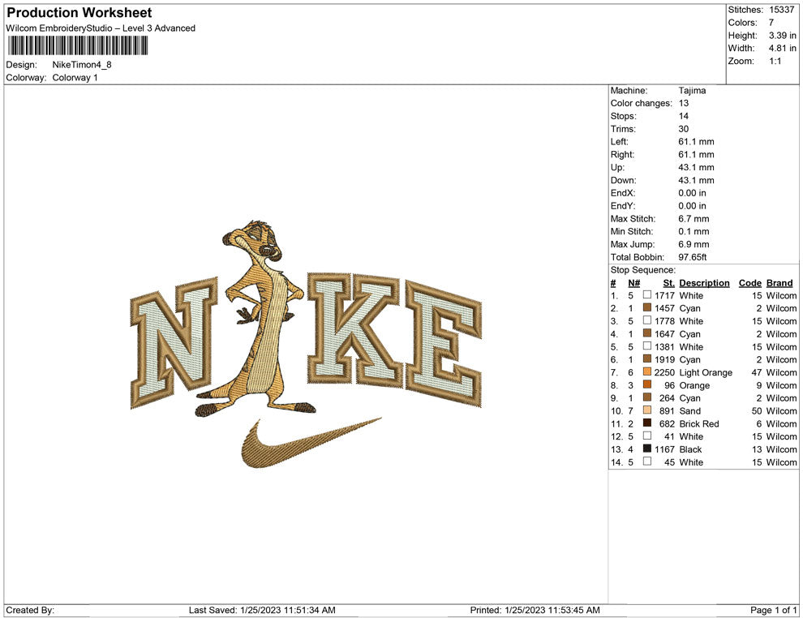Choose the 682 Brick Red swatch
The width and height of the screenshot is (803, 618).
coord(647,423)
